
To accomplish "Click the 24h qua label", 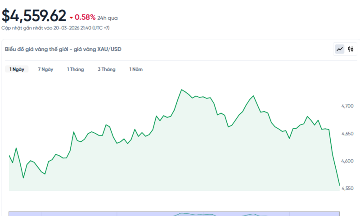I will click(107, 18).
